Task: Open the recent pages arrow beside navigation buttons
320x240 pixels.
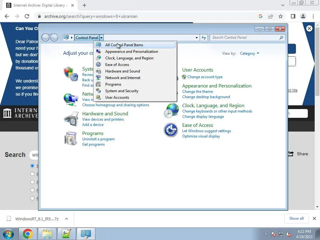Action: coord(60,37)
